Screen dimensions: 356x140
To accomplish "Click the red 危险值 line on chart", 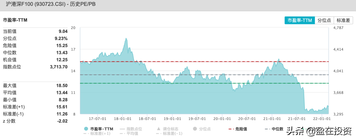I will 204,61.
